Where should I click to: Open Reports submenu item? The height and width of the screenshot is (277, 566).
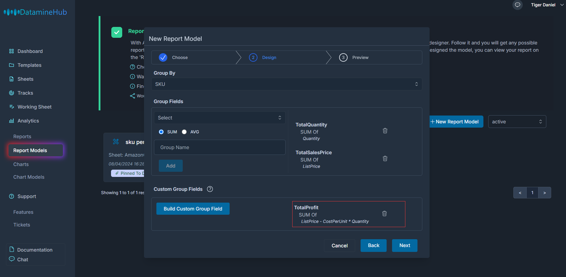point(22,136)
